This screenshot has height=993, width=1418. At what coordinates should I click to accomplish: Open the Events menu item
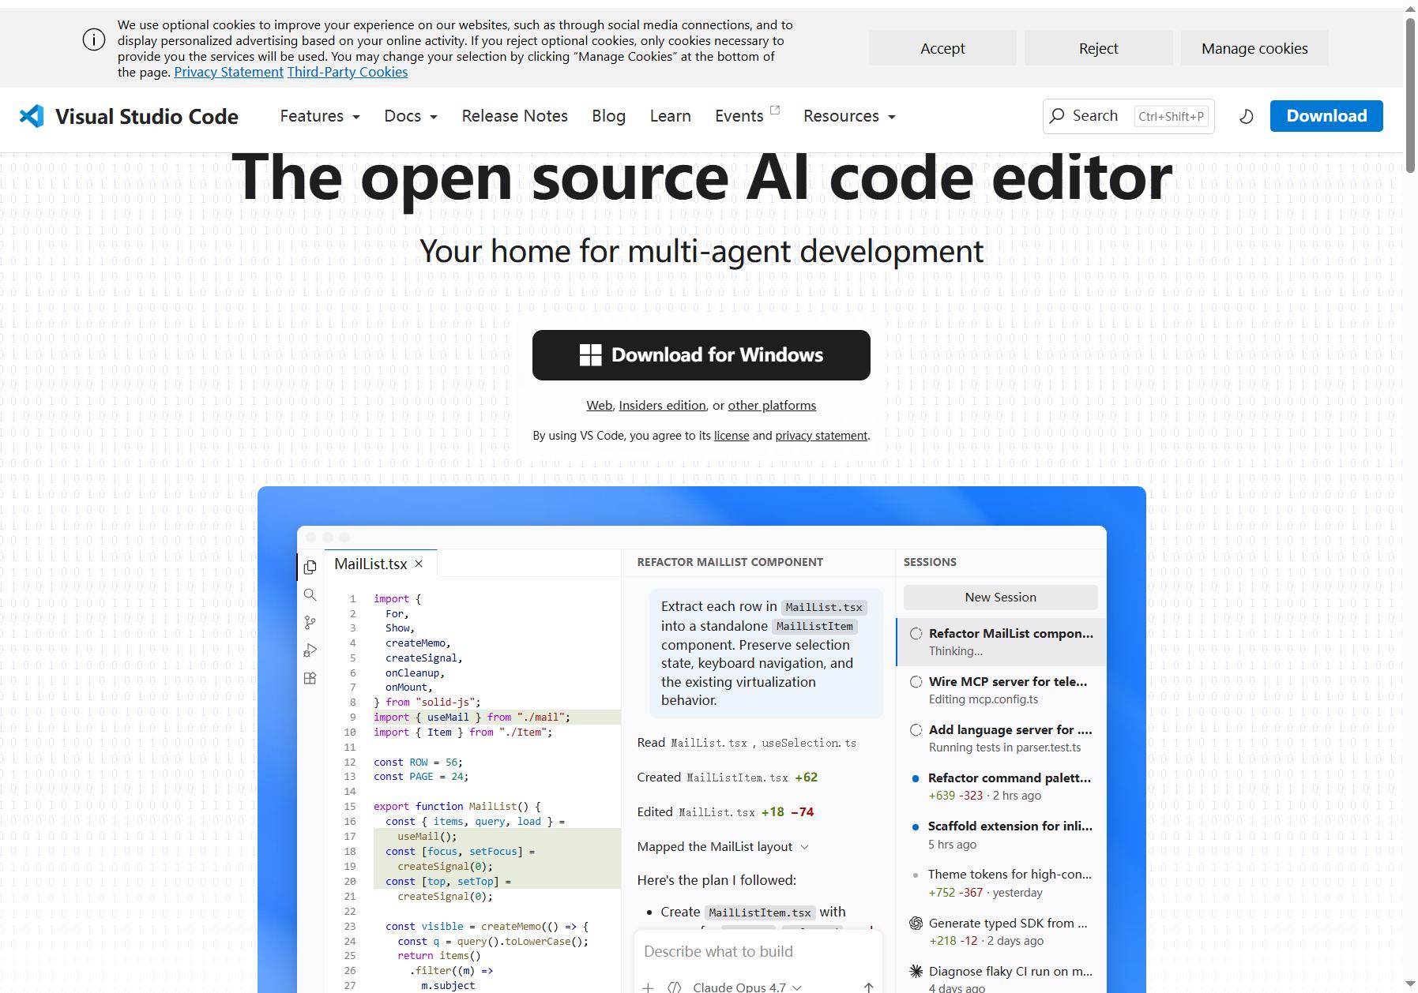coord(739,116)
